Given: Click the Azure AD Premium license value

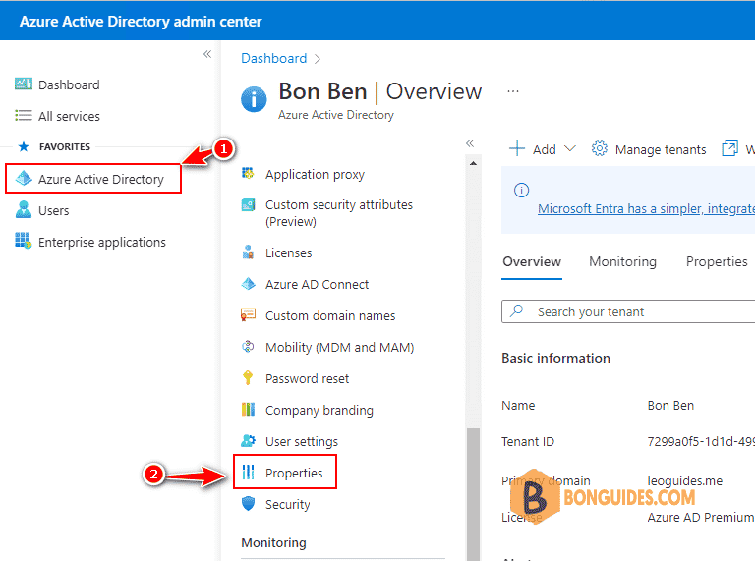Looking at the screenshot, I should point(701,517).
